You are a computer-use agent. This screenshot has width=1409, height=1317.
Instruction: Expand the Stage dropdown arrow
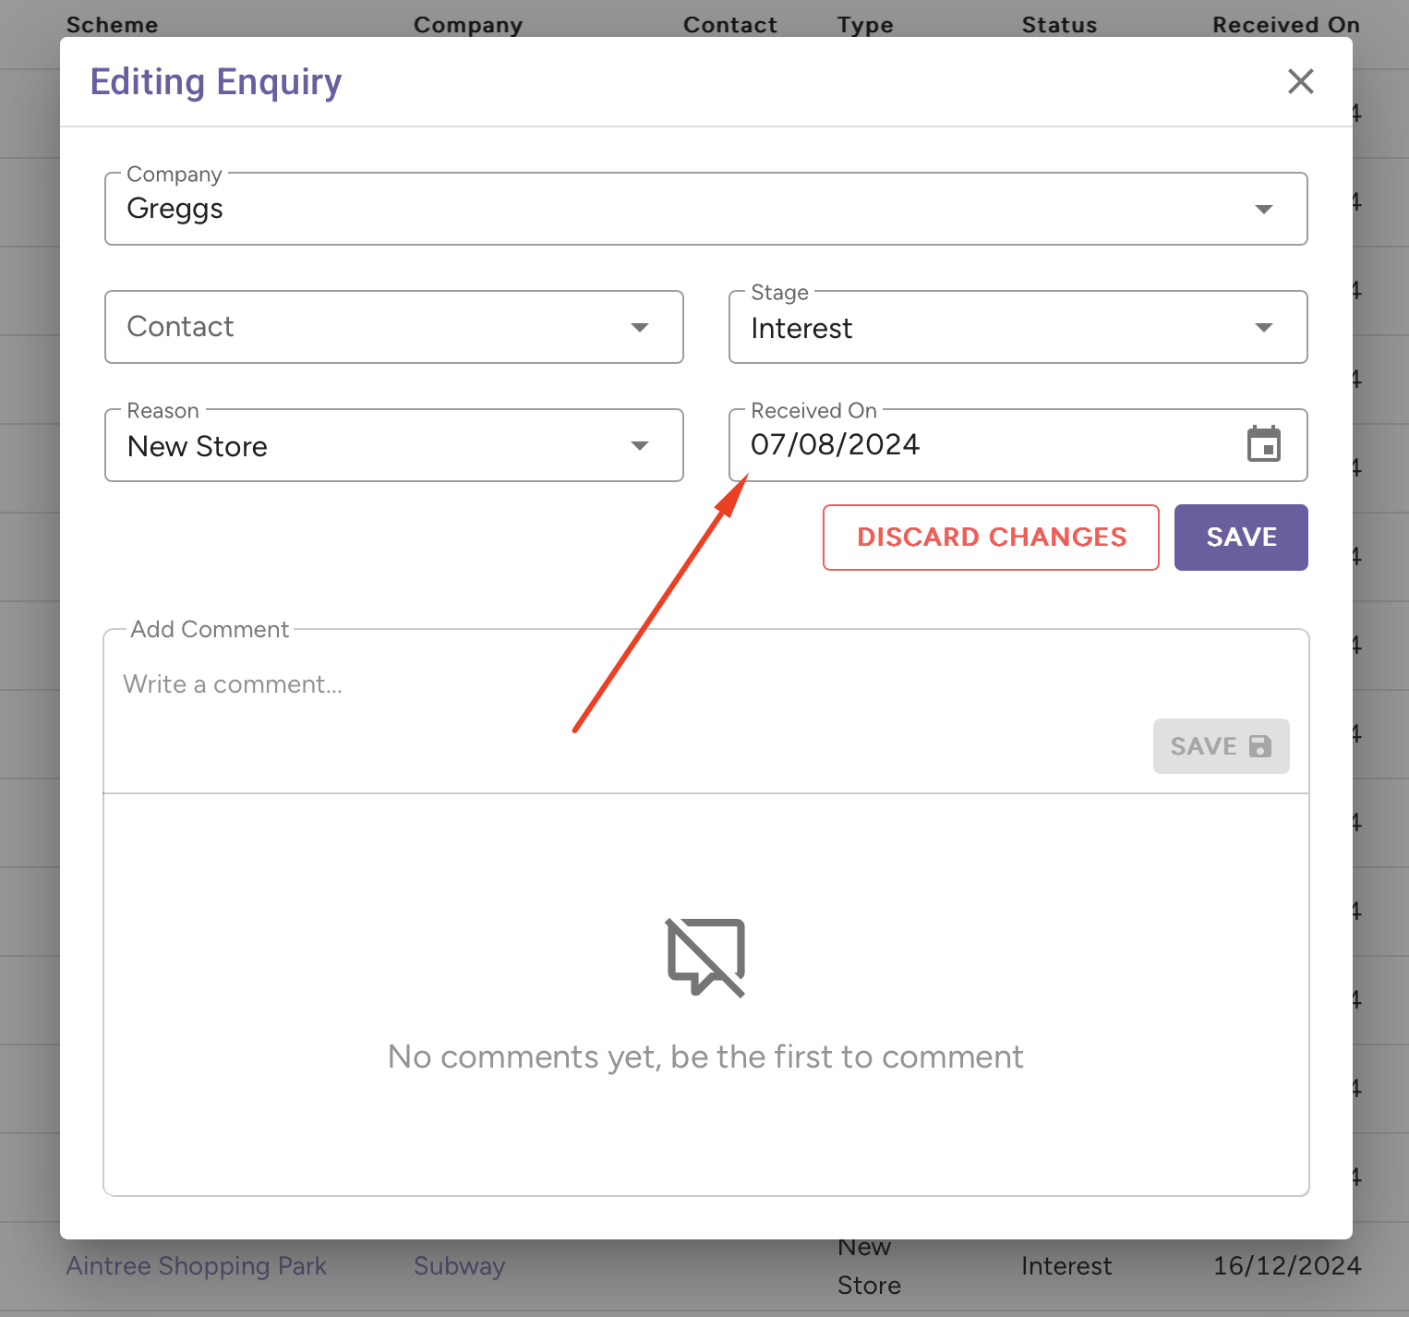1264,327
